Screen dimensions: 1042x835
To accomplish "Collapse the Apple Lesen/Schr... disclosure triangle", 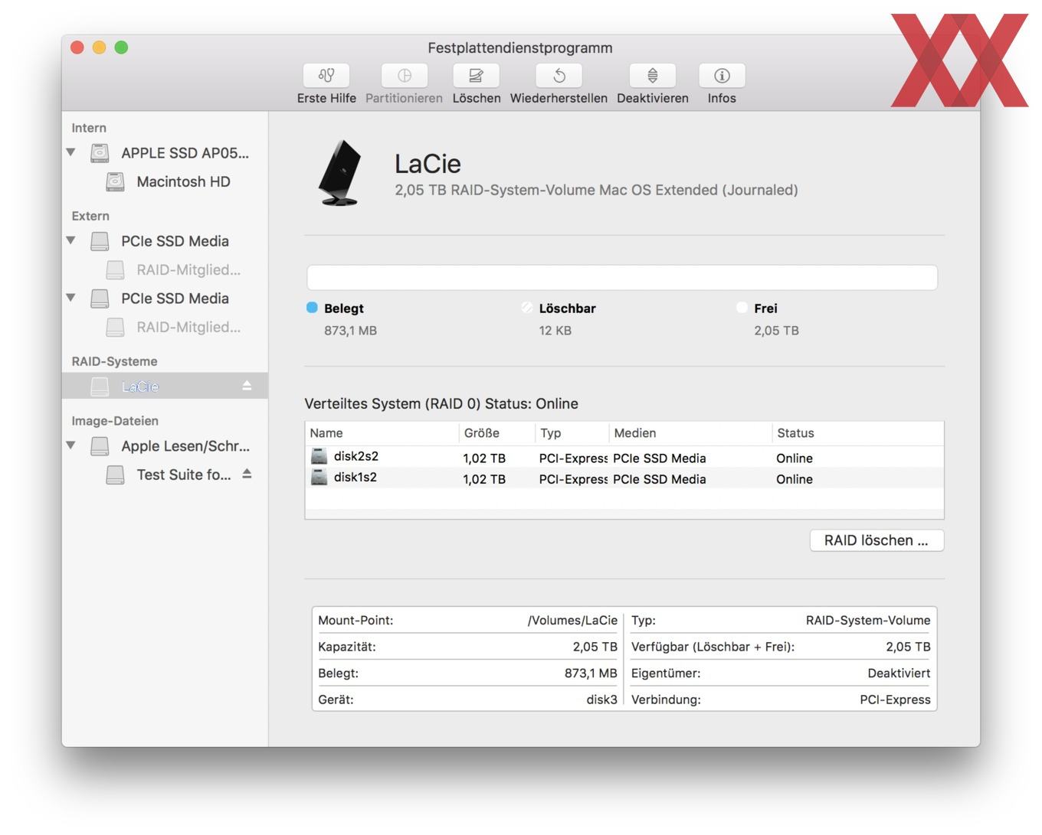I will point(71,445).
